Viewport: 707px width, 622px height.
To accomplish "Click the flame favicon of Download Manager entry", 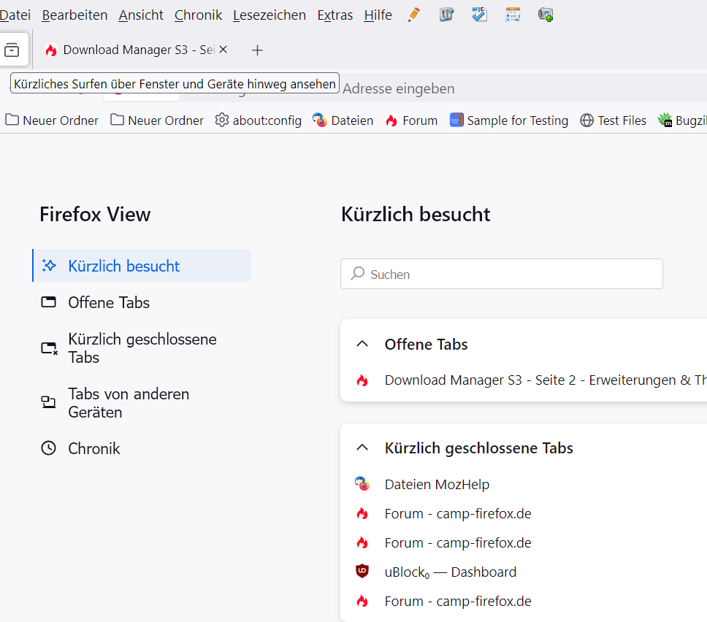I will pyautogui.click(x=362, y=380).
